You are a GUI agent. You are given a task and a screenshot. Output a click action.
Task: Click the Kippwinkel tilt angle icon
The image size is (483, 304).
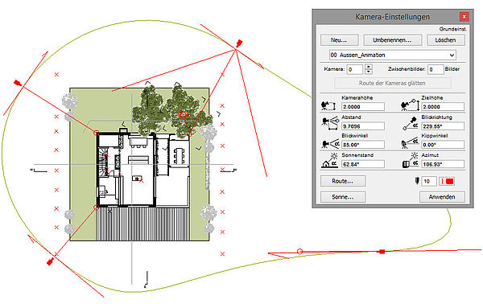(410, 143)
